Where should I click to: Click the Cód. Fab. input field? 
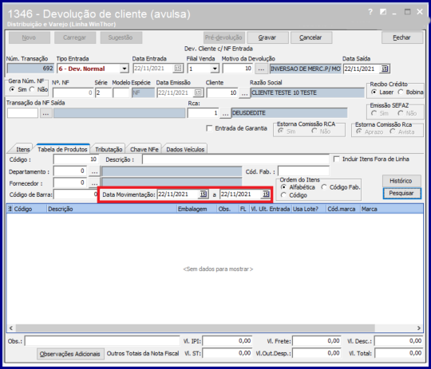[303, 171]
